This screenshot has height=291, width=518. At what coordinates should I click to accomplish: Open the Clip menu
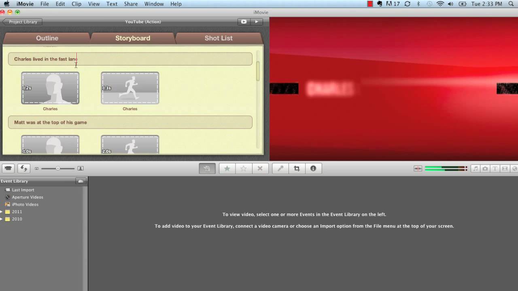tap(76, 4)
